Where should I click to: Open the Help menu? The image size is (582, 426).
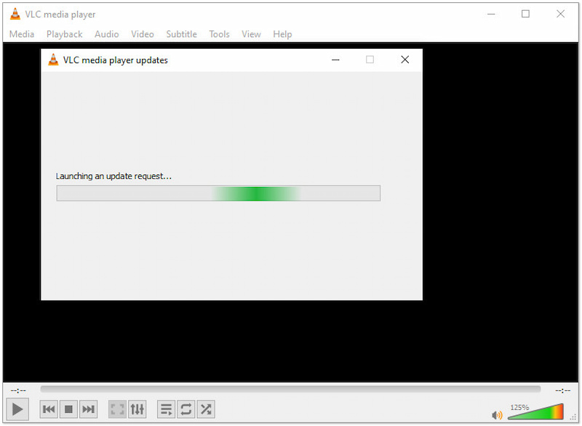(x=282, y=34)
